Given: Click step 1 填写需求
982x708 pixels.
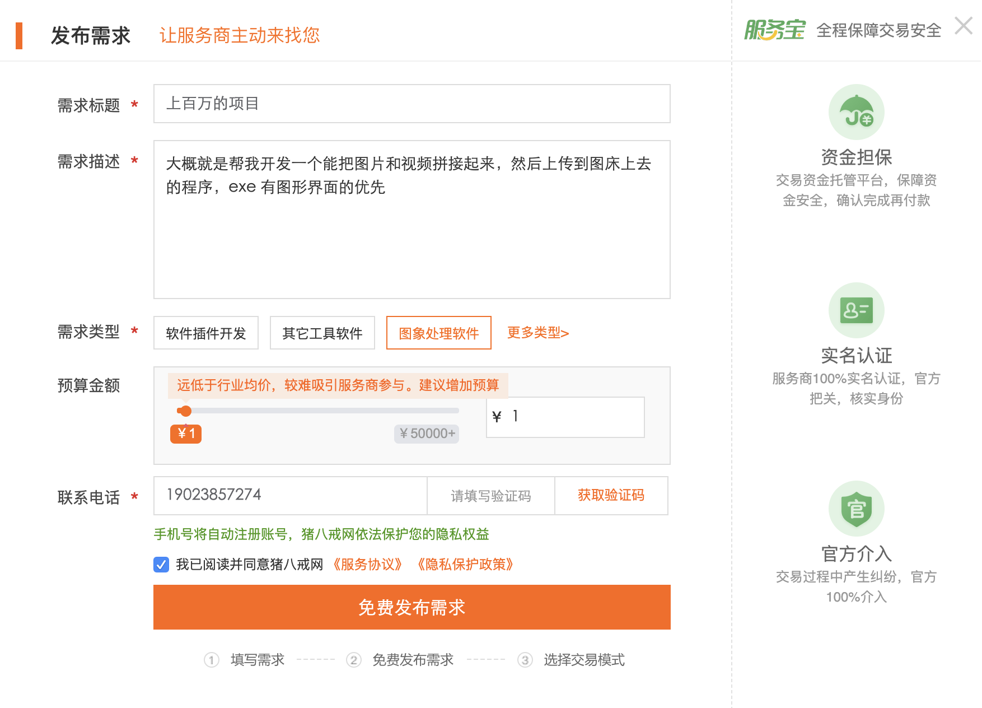Looking at the screenshot, I should pyautogui.click(x=245, y=660).
